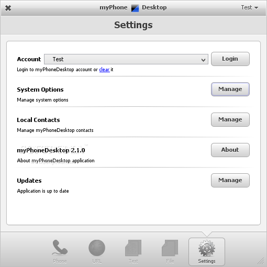Click the 'Application is up to date' text

(43, 191)
